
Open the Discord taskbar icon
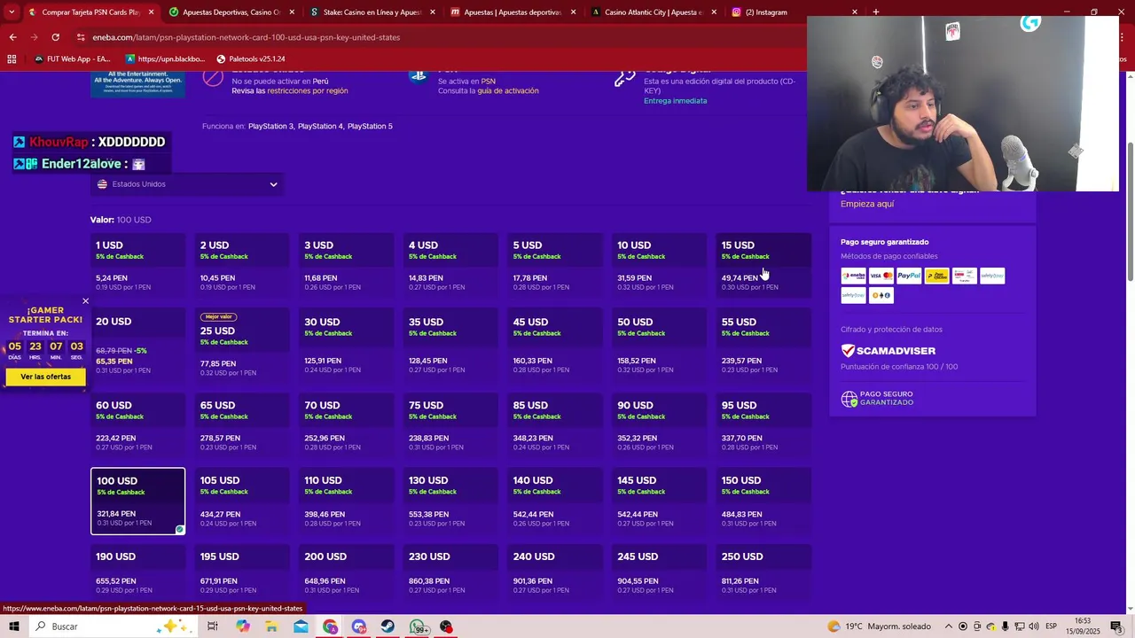coord(359,626)
